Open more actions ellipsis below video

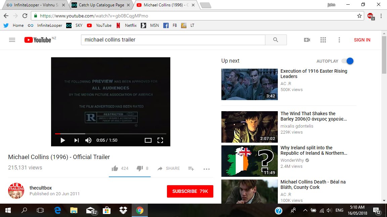[207, 169]
